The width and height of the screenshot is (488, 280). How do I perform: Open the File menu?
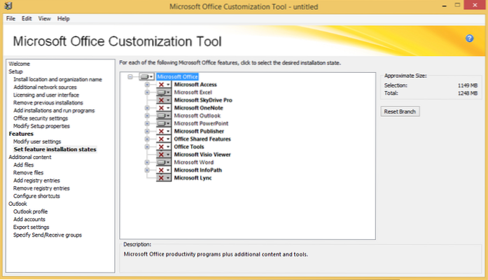tap(11, 18)
